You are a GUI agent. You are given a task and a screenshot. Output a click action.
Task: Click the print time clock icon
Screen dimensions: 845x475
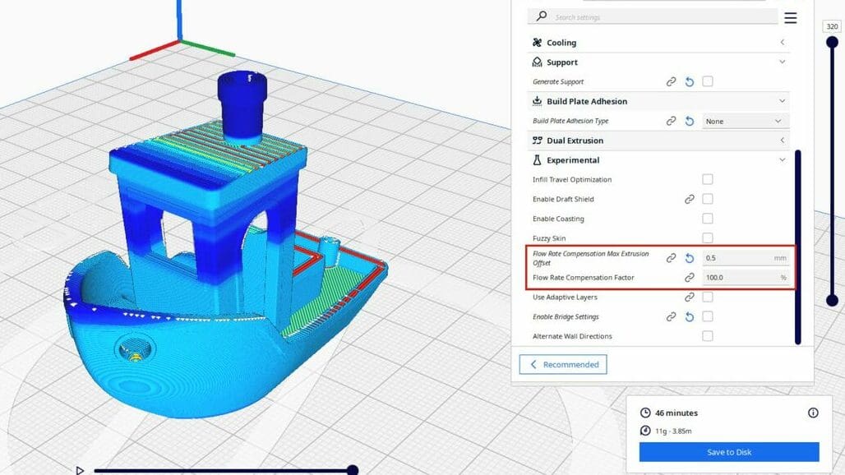(x=645, y=413)
